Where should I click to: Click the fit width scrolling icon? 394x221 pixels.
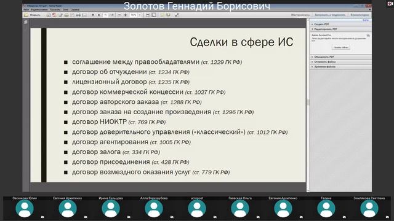(x=148, y=15)
